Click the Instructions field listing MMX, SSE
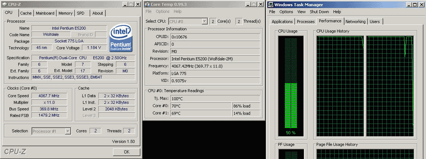426x159 pixels. coord(83,77)
